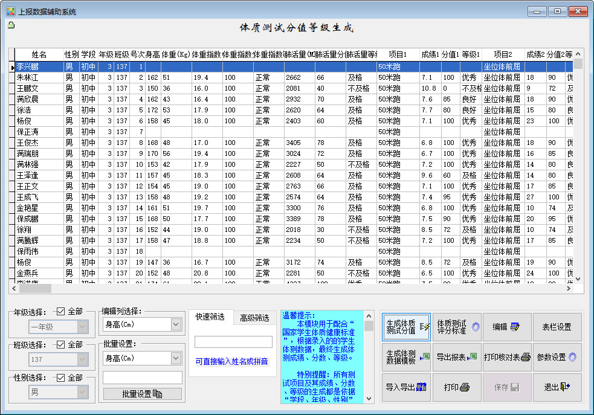Click the 体质测试评分标准 button
594x415 pixels.
(x=457, y=327)
